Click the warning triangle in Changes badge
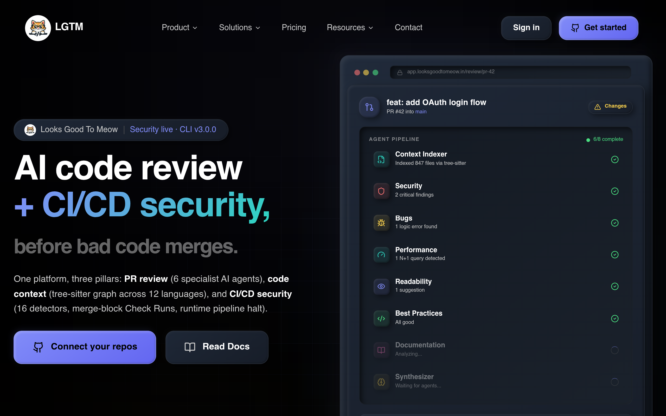Screen dimensions: 666x416 click(598, 107)
